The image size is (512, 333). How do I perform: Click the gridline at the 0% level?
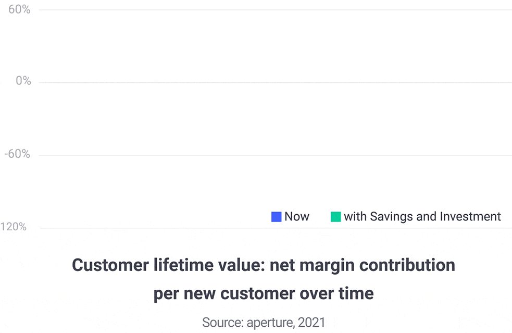click(x=275, y=83)
